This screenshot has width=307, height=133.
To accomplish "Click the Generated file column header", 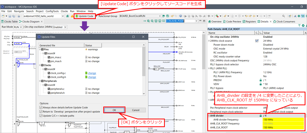I will point(61,45).
